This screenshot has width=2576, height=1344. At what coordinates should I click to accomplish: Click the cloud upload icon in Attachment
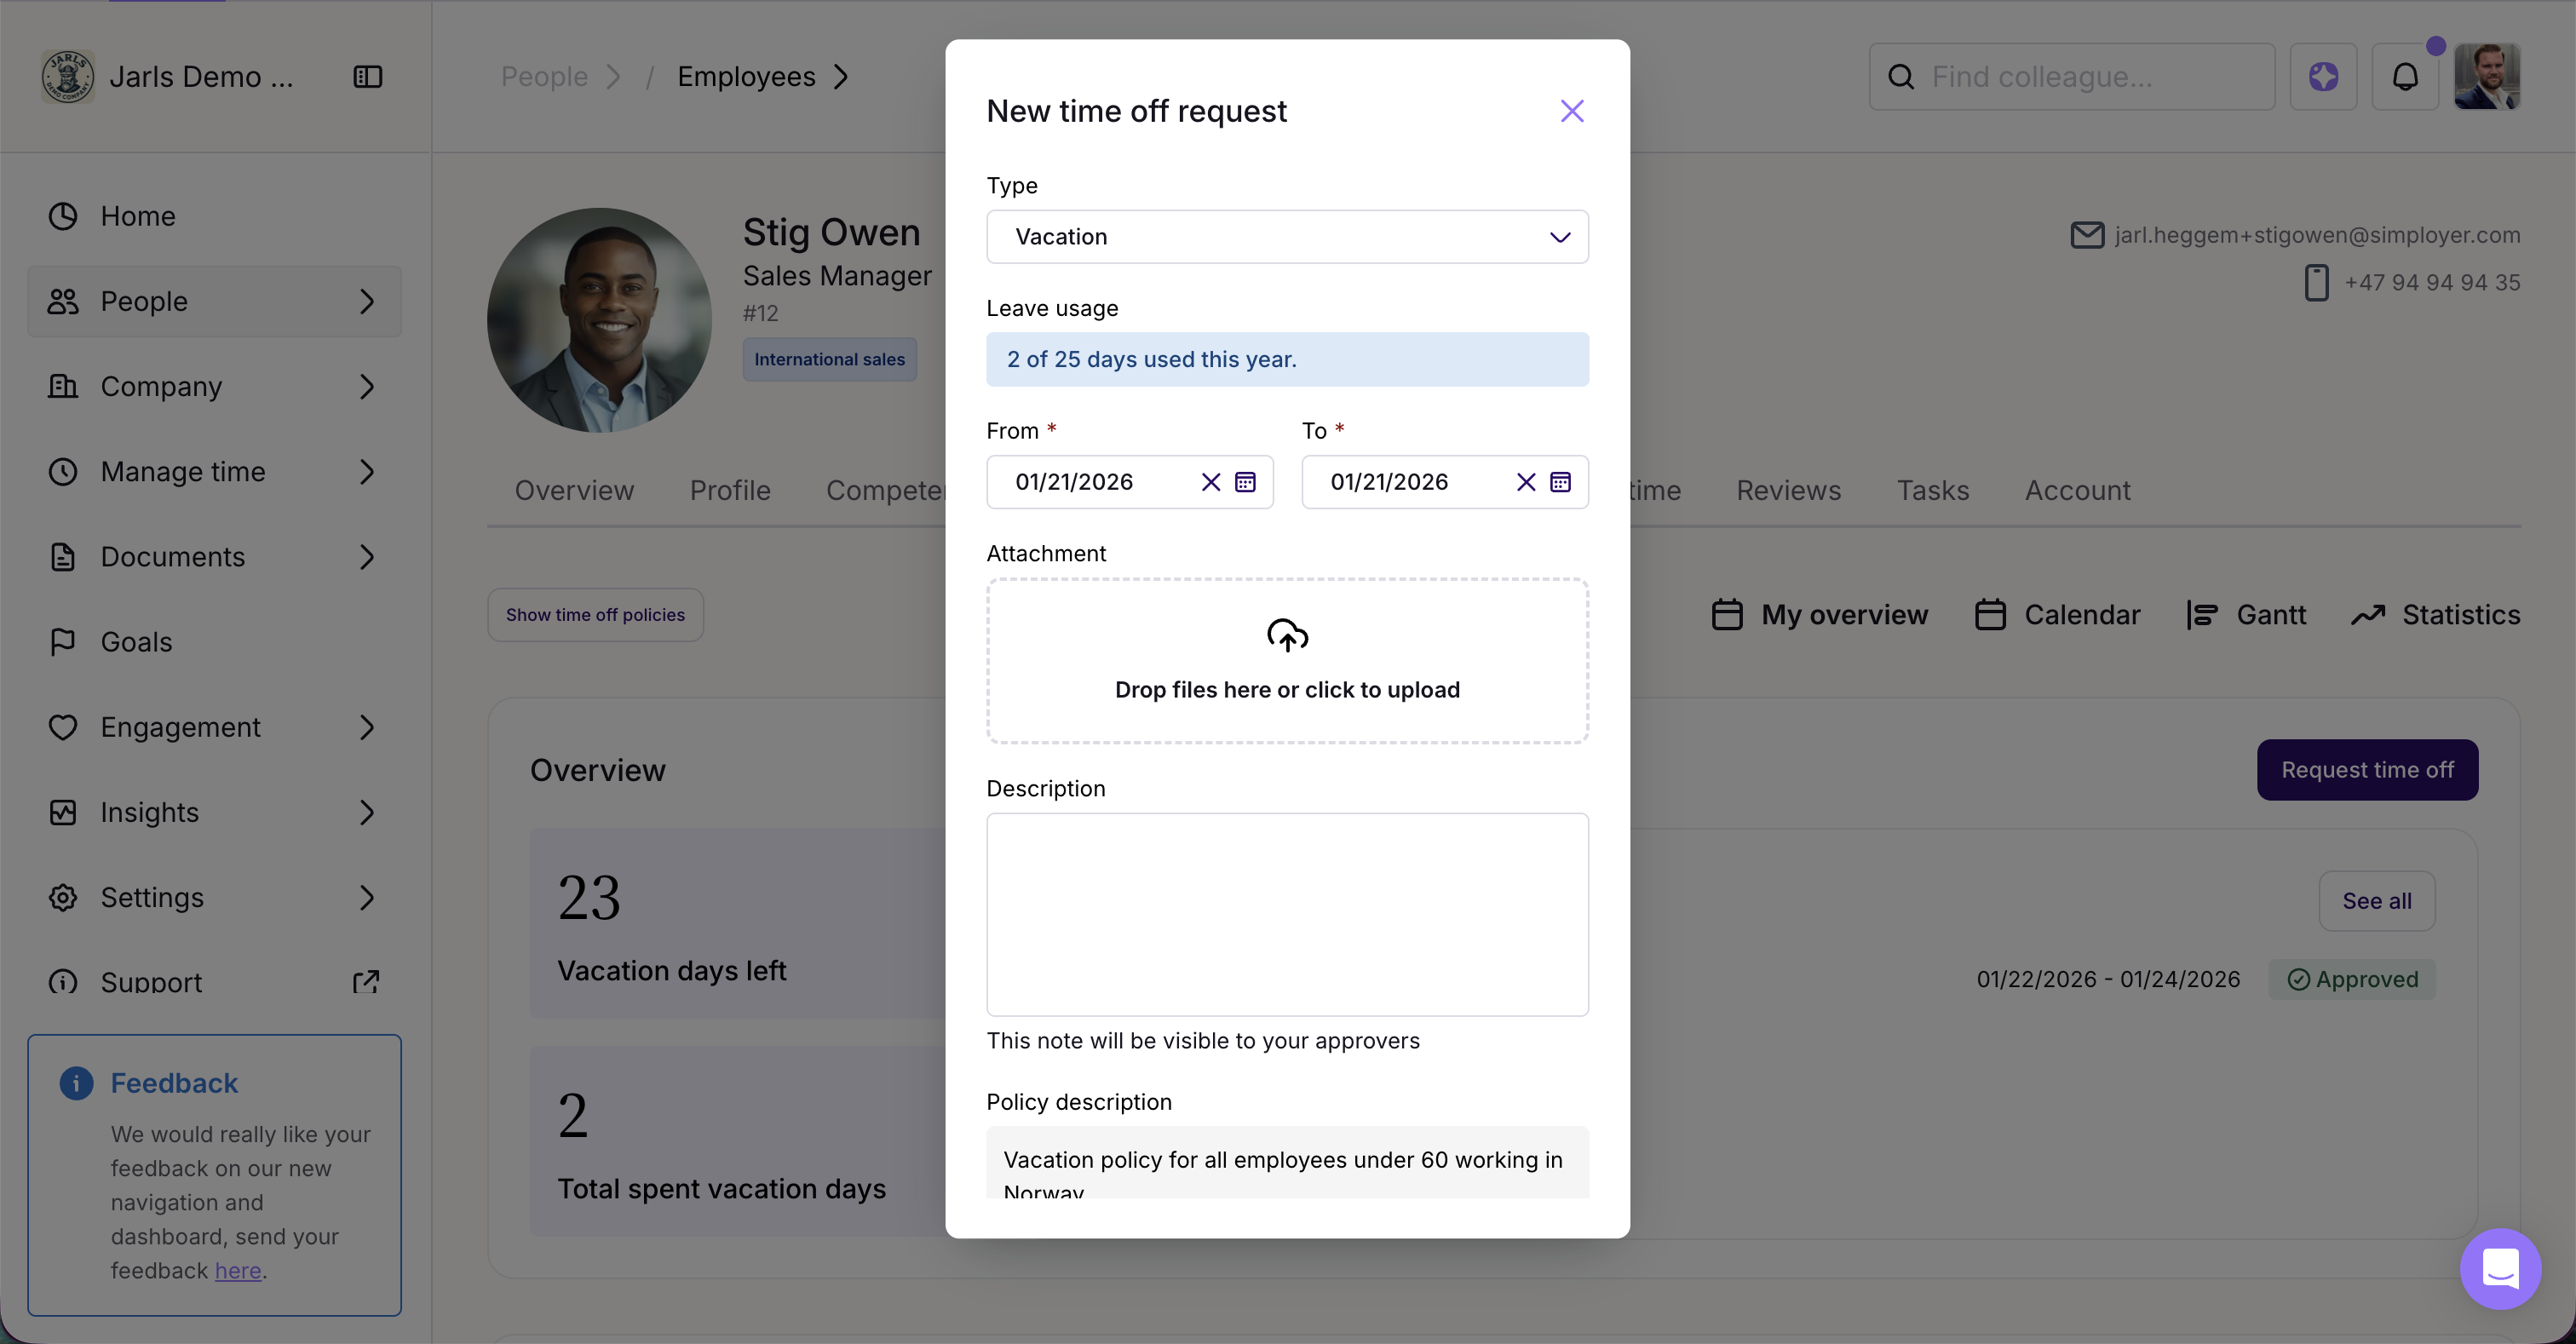pyautogui.click(x=1287, y=635)
